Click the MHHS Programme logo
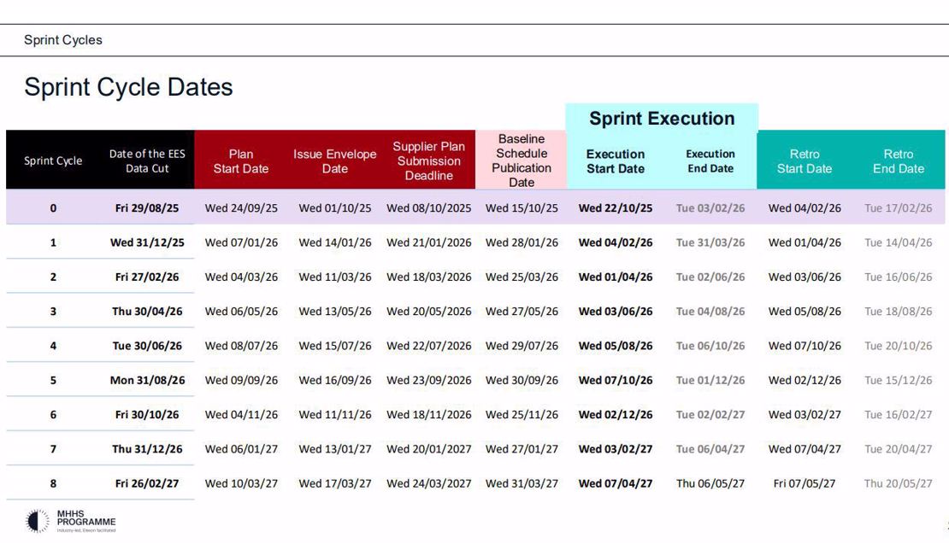 tap(71, 521)
